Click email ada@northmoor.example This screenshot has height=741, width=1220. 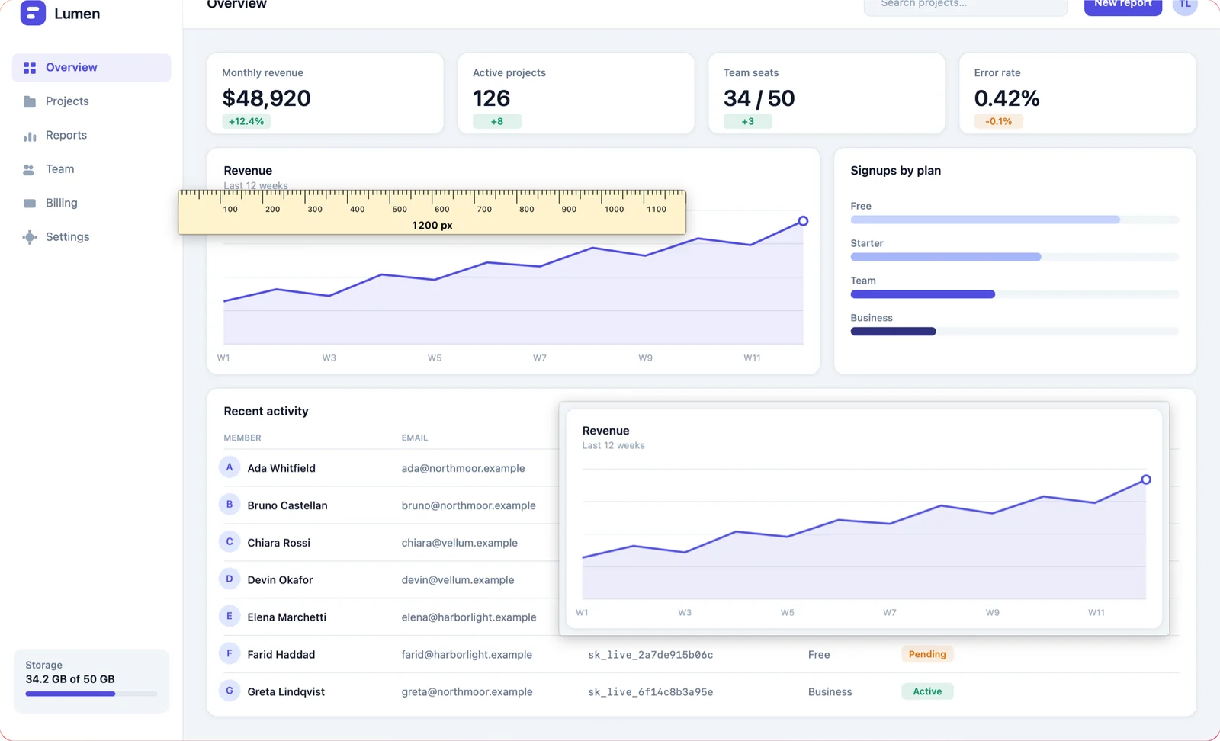[464, 468]
